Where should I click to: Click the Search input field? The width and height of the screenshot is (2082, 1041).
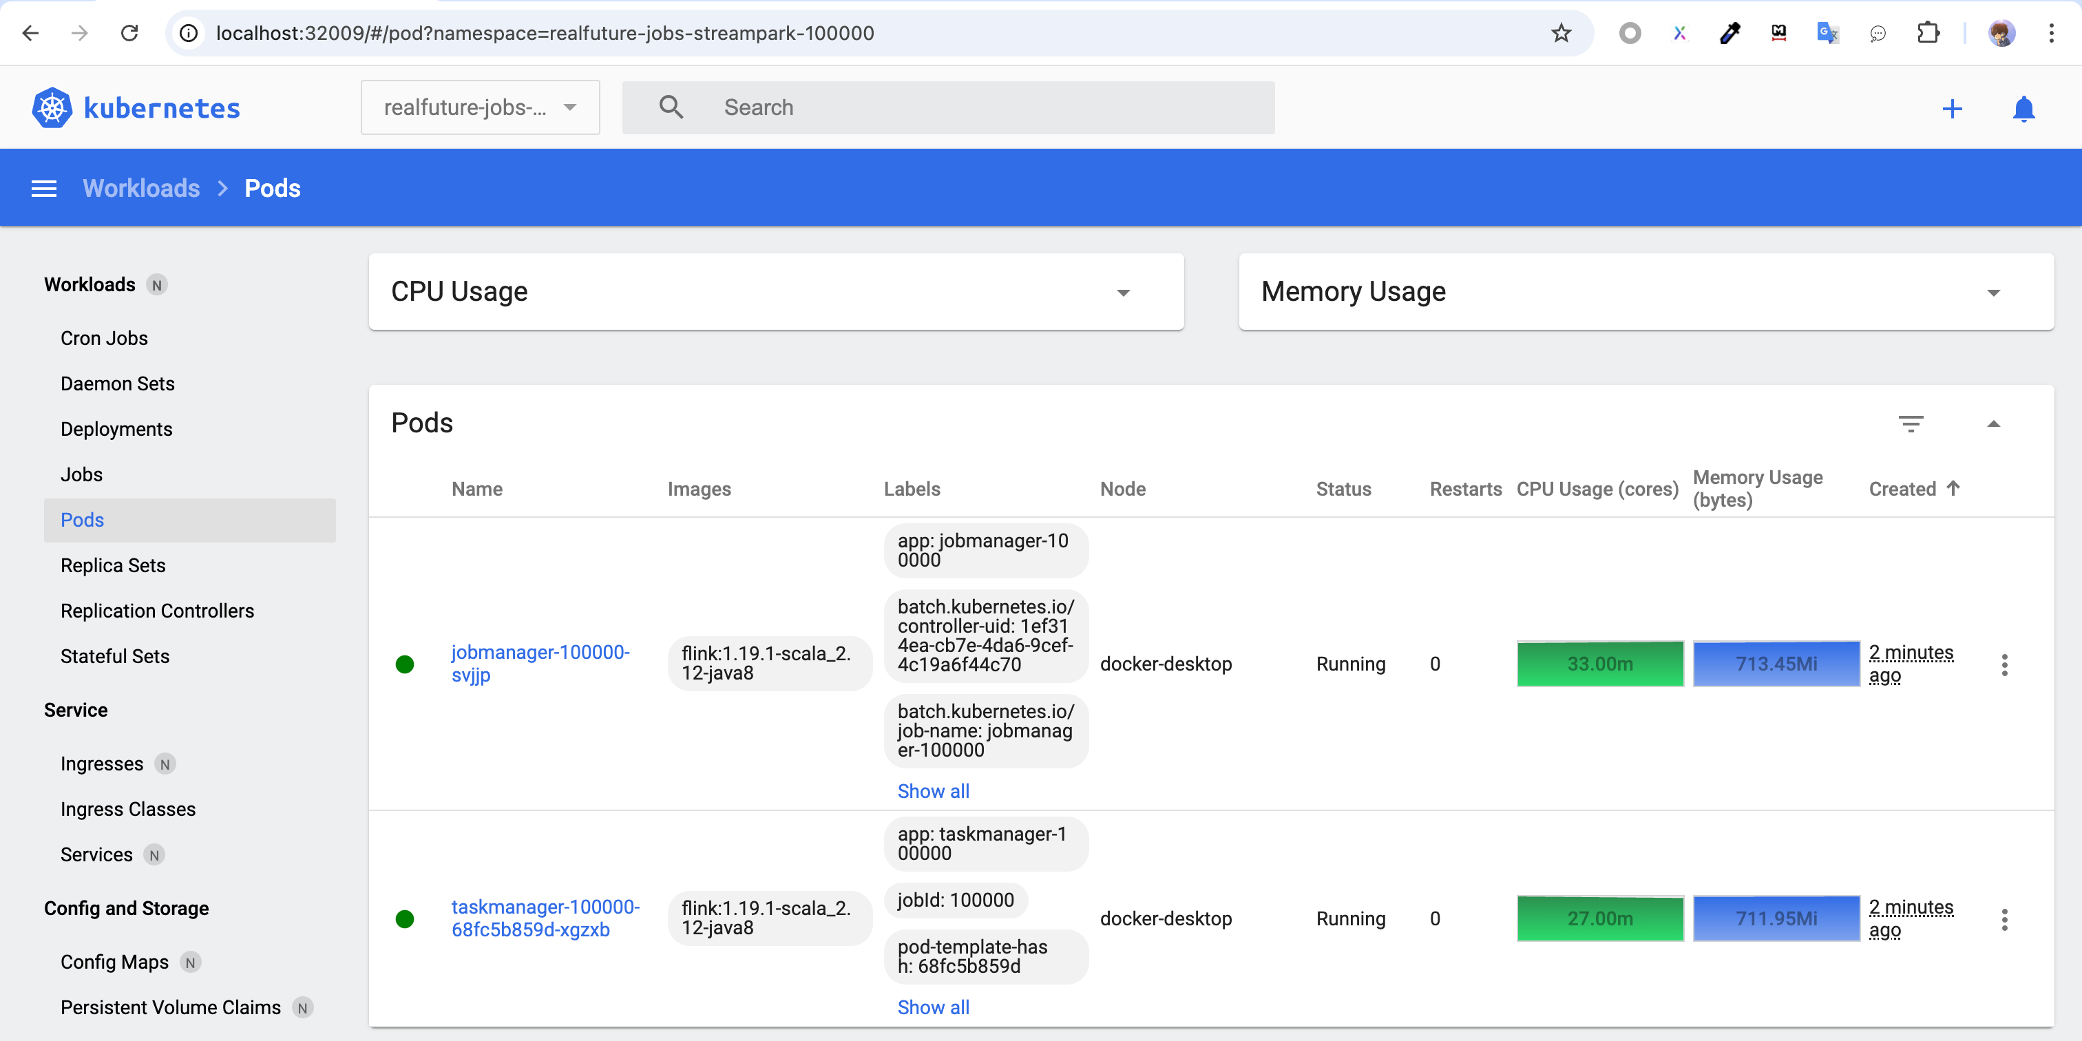[x=970, y=107]
